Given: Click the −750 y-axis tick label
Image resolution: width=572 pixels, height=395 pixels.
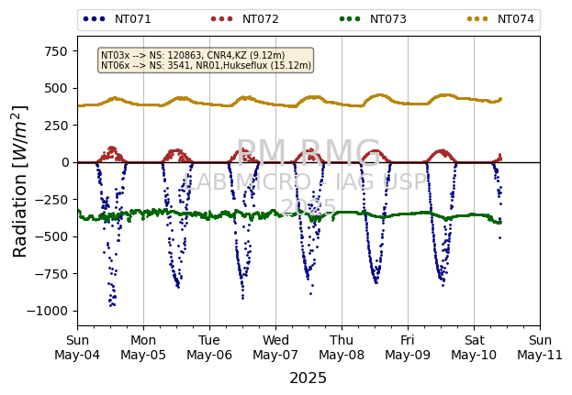Looking at the screenshot, I should tap(51, 274).
